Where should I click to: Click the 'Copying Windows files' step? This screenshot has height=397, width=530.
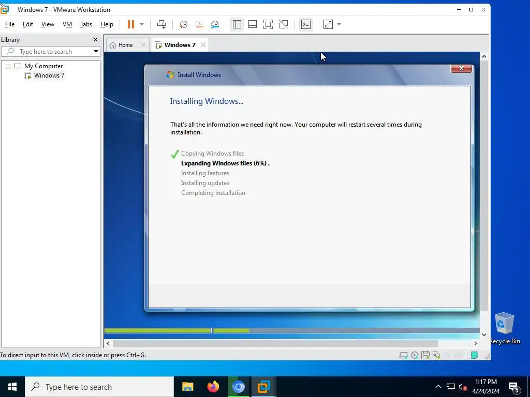(212, 154)
